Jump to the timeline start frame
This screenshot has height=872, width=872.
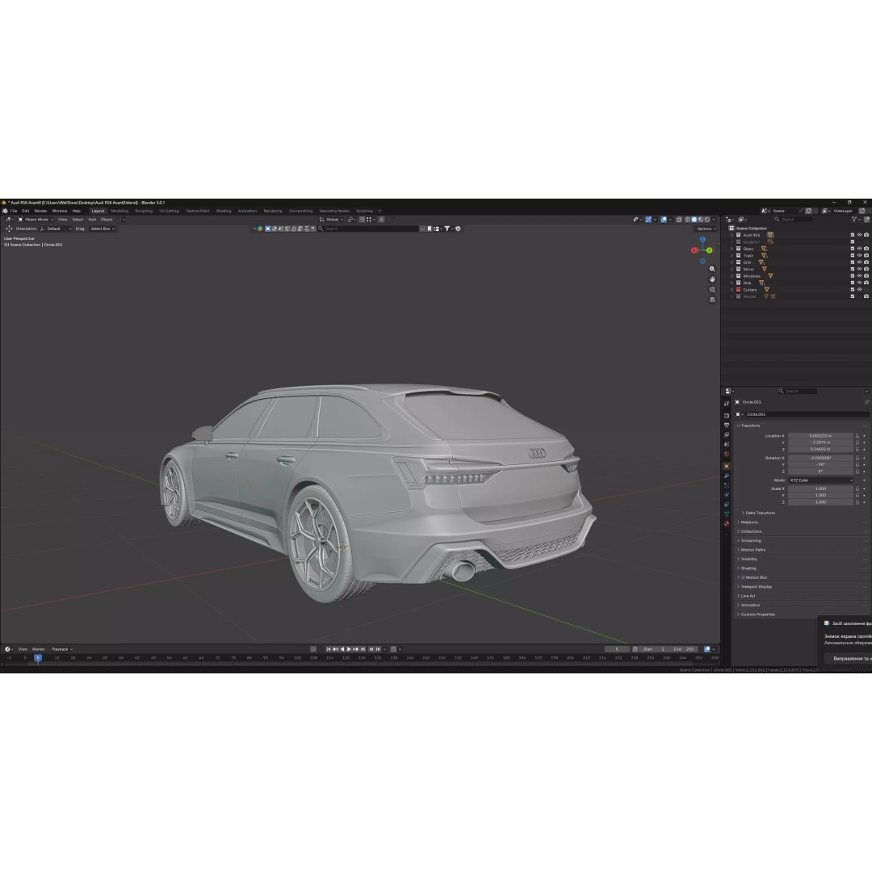click(329, 649)
